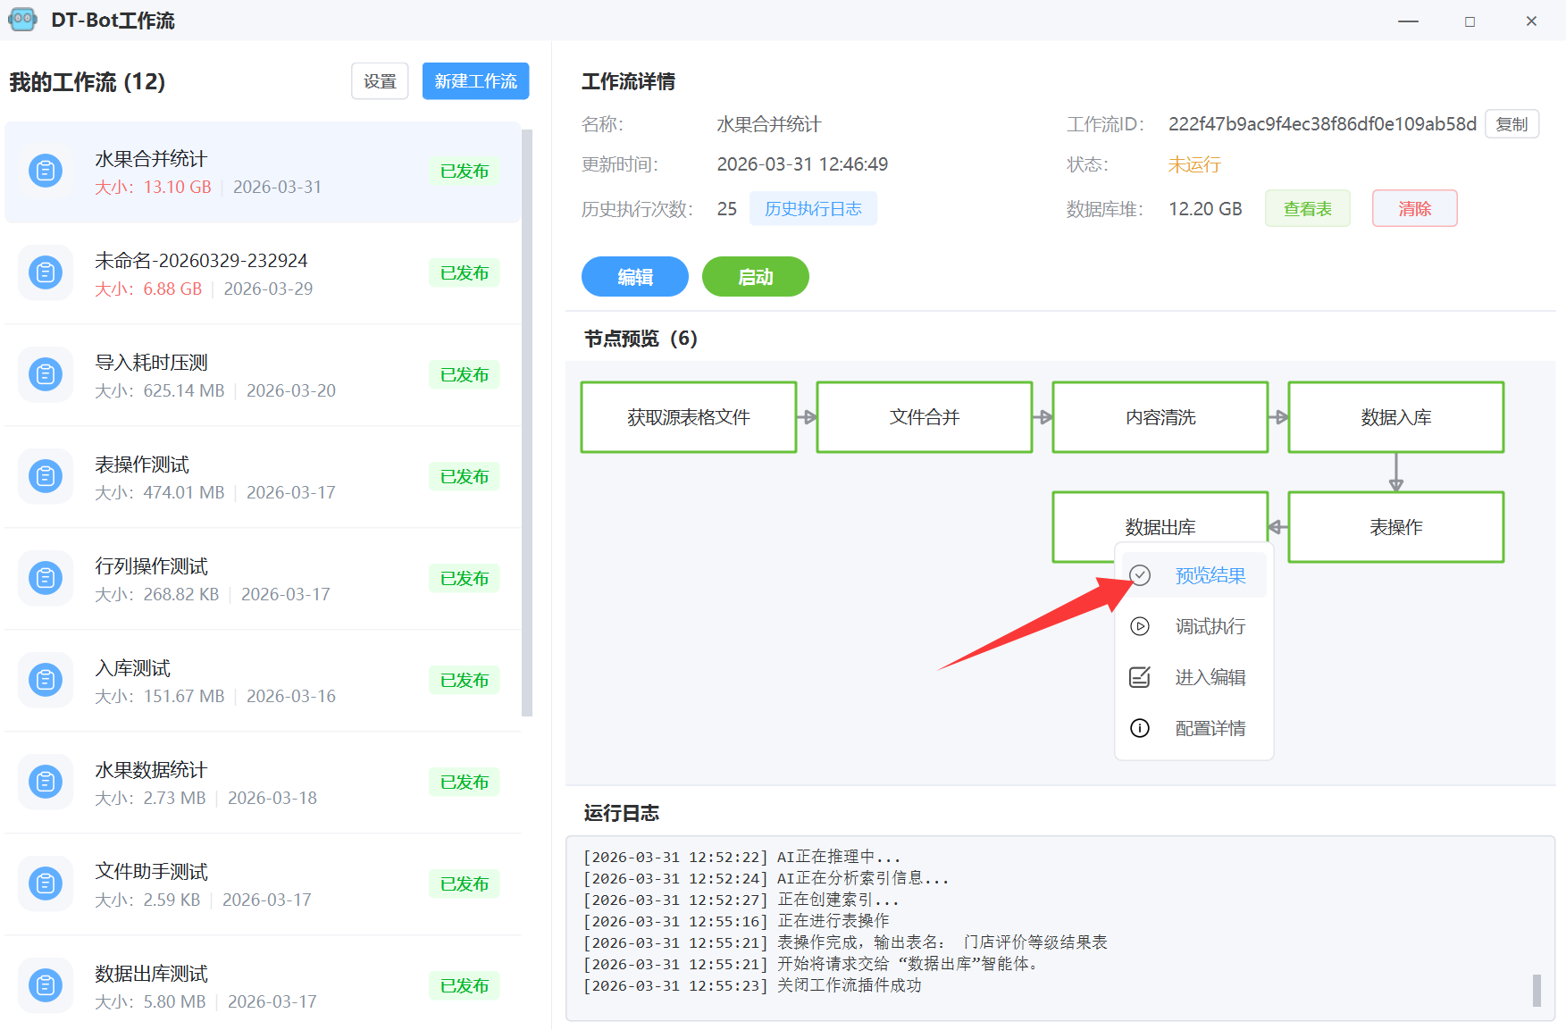This screenshot has height=1030, width=1566.
Task: Click the workflow icon for 导入耗时压测
Action: pos(46,374)
